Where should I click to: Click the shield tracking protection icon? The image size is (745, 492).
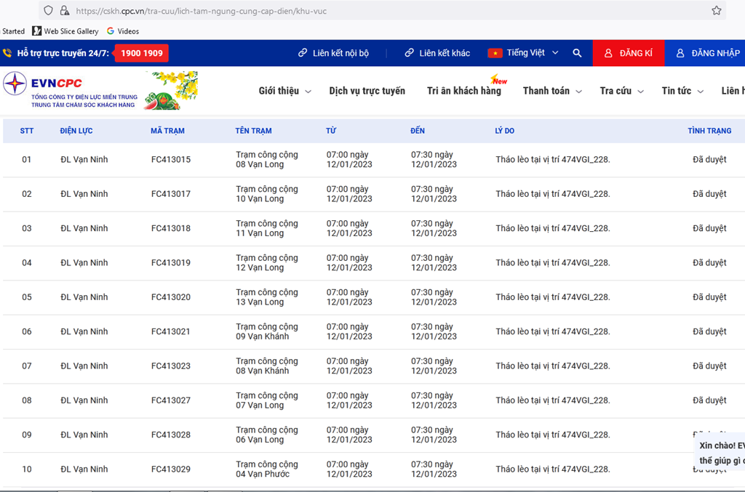tap(49, 11)
